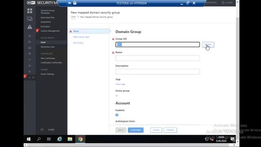
Task: Click the blue Continue button
Action: click(x=136, y=130)
